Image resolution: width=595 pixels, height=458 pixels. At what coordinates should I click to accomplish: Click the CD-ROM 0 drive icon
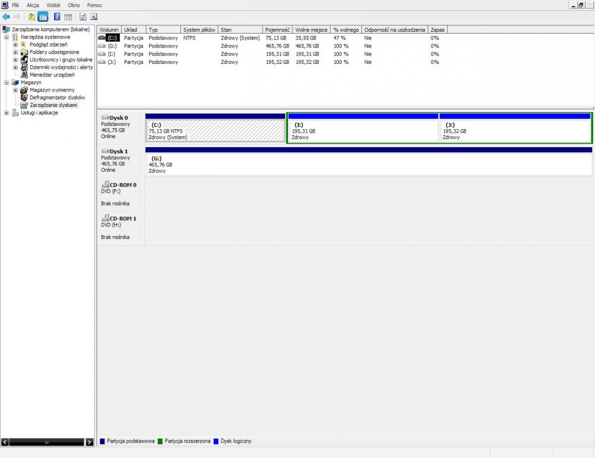(x=105, y=184)
